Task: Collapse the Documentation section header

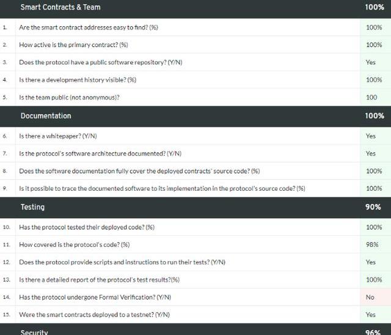Action: coord(46,116)
